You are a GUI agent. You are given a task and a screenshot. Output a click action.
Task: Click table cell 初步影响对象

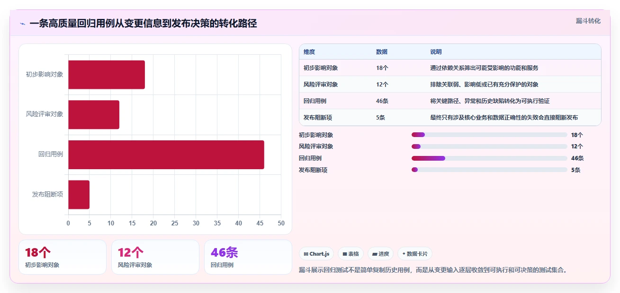(x=321, y=68)
